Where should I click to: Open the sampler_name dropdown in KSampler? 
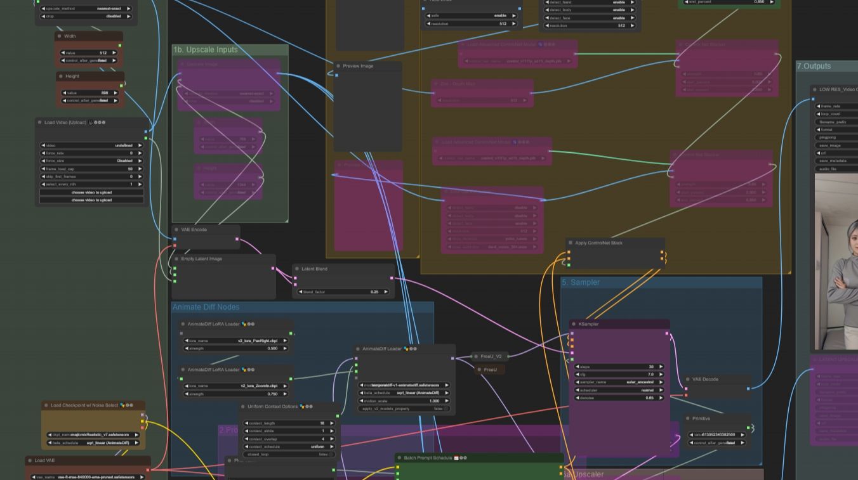[619, 382]
